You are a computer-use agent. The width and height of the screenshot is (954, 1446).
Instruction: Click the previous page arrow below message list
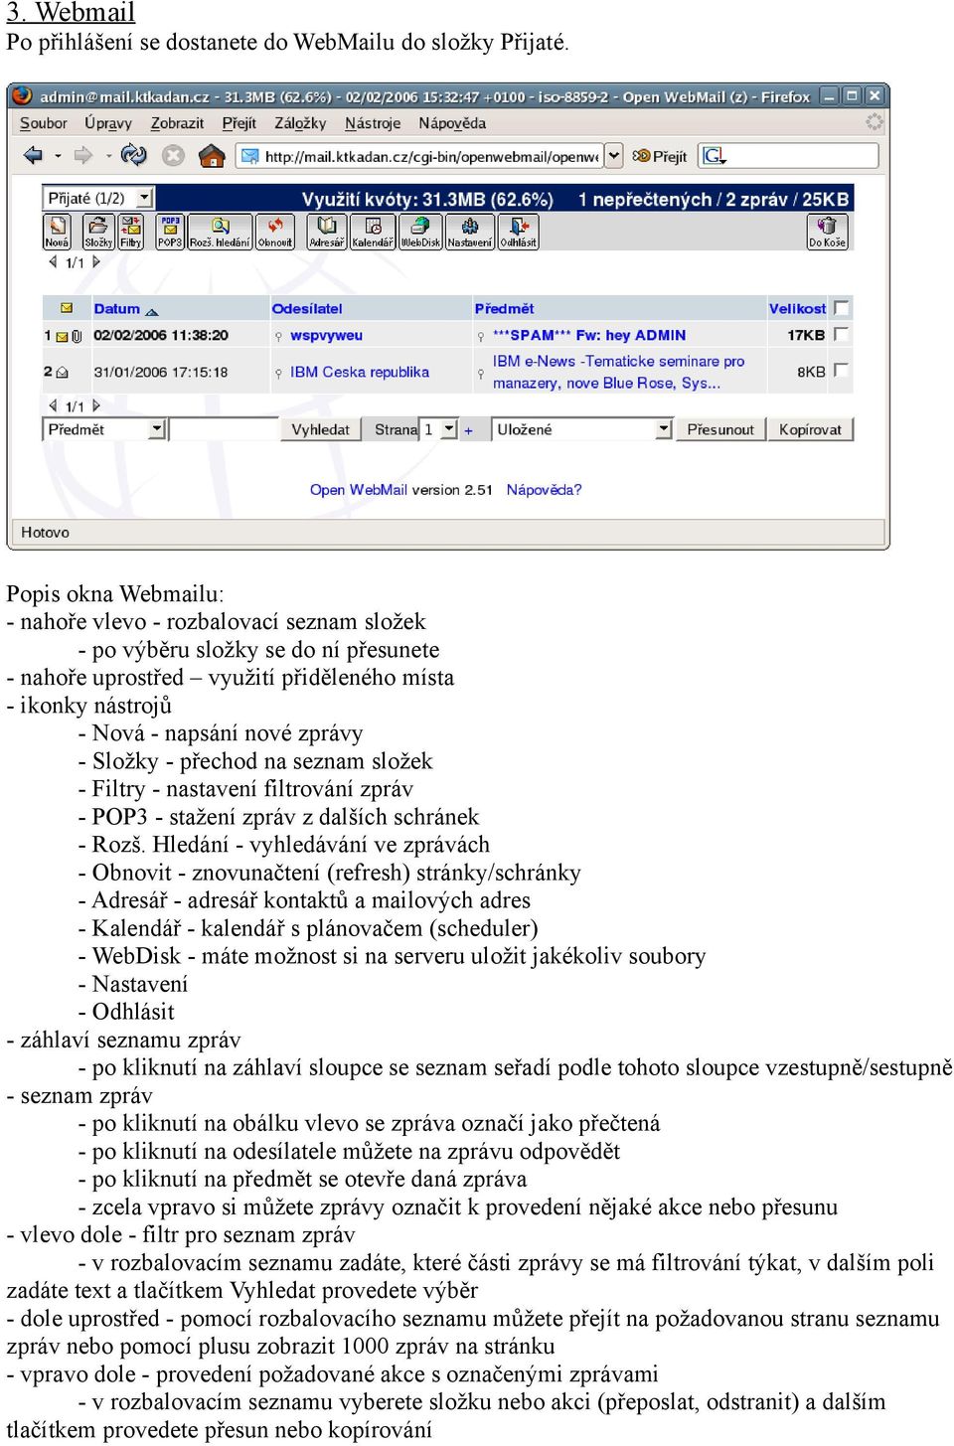coord(53,405)
